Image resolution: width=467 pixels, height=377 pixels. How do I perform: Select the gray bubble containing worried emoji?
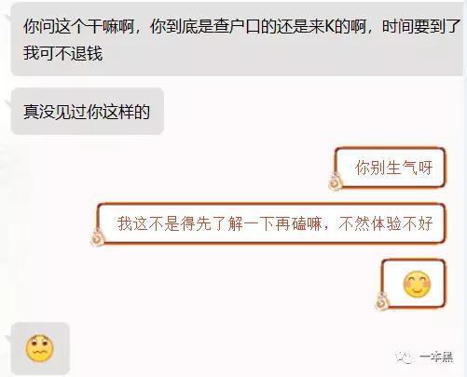[x=40, y=348]
